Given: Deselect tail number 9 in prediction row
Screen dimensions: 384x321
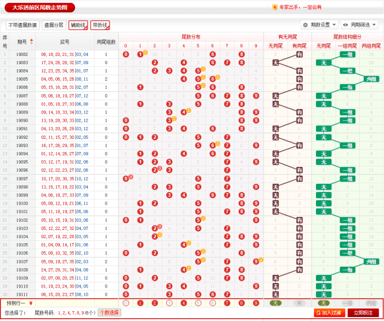Looking at the screenshot, I should click(256, 303).
